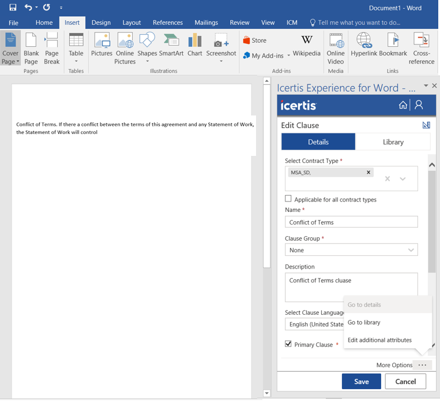Open the Wikipedia add-in
This screenshot has width=440, height=403.
[x=306, y=46]
